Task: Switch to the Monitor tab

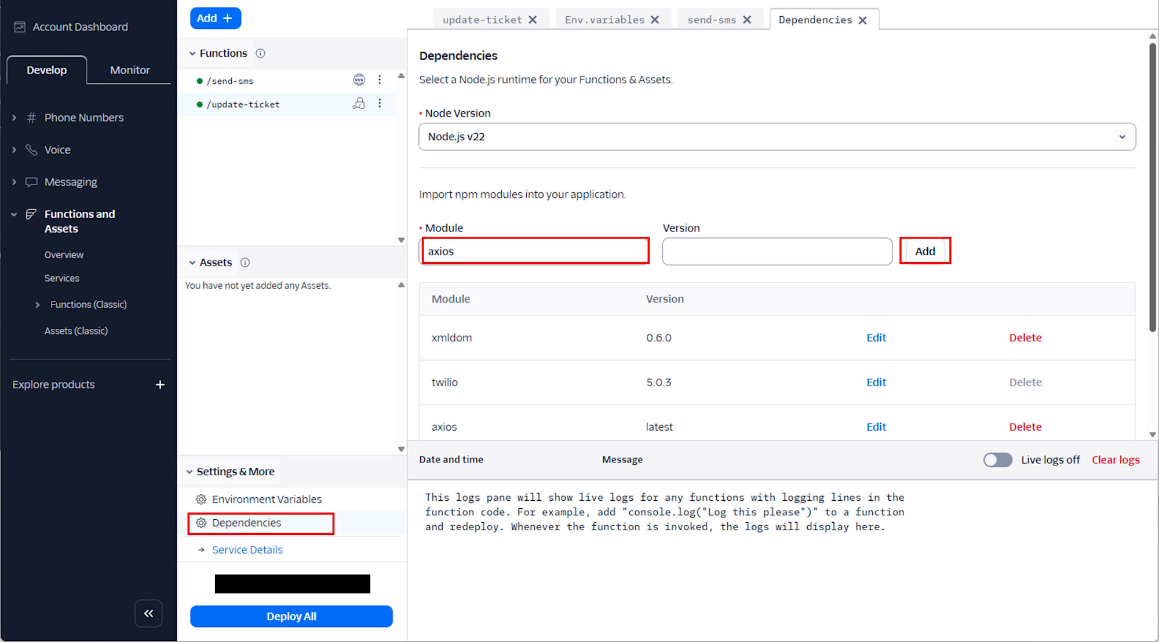Action: [130, 70]
